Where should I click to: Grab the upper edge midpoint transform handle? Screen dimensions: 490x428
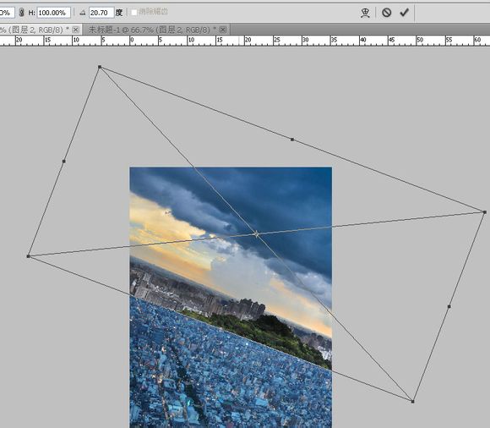click(x=292, y=140)
